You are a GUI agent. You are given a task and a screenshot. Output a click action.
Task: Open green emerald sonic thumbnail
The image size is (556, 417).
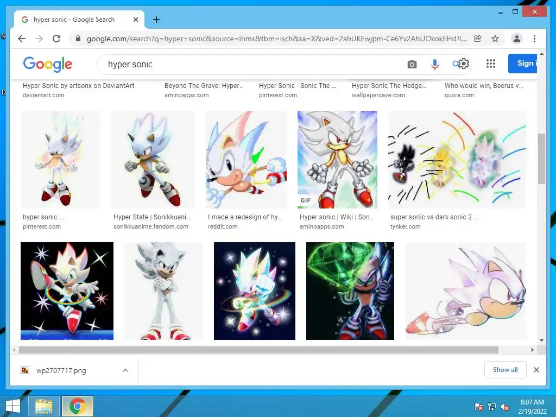coord(350,291)
